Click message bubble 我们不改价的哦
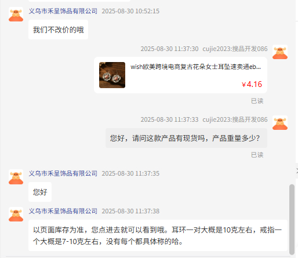This screenshot has height=258, width=298. click(x=58, y=30)
